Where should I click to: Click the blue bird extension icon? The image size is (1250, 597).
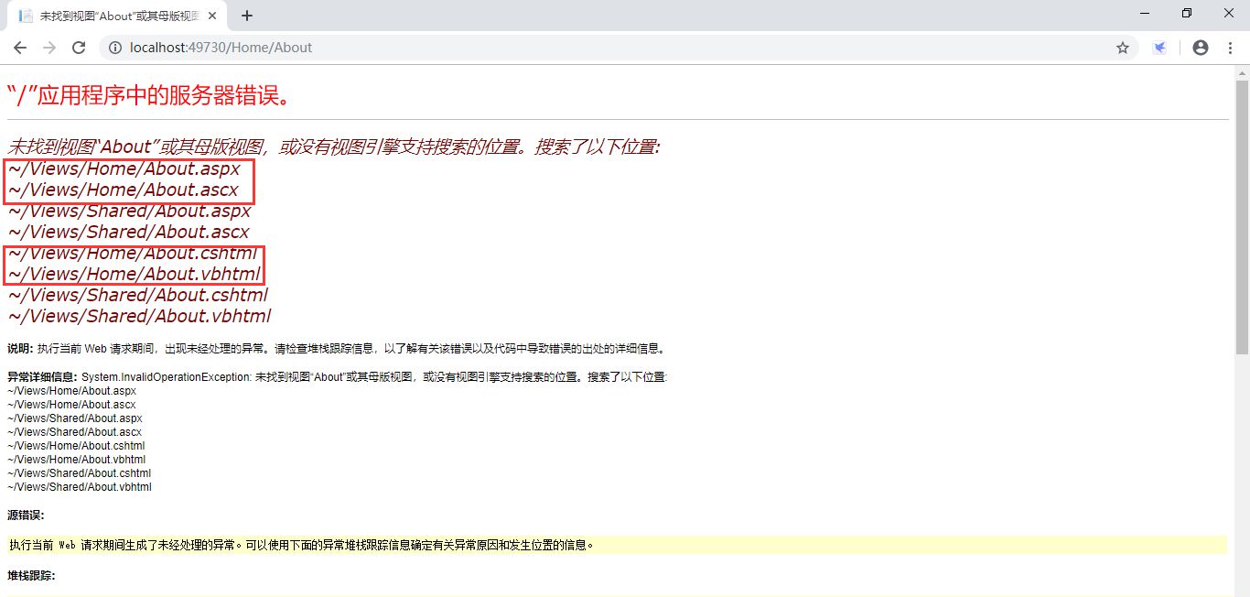point(1159,48)
